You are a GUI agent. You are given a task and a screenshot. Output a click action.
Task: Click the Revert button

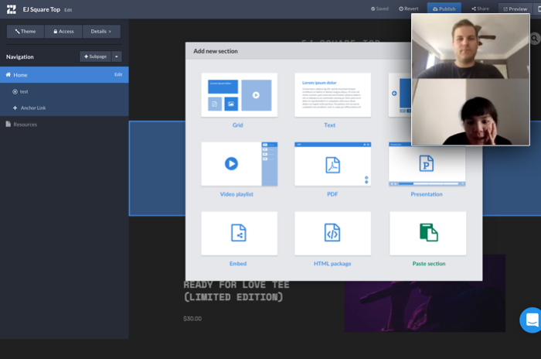(x=409, y=9)
